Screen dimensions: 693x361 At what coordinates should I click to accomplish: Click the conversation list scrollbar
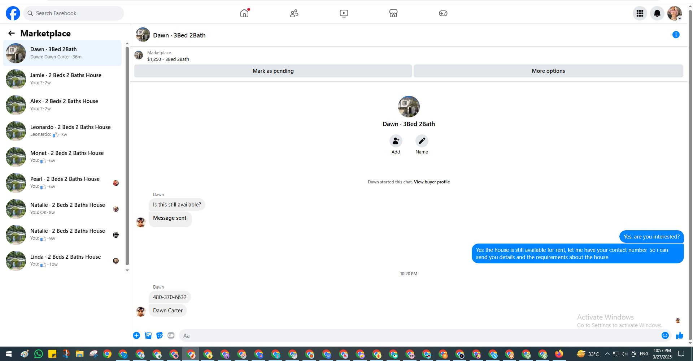pyautogui.click(x=127, y=156)
